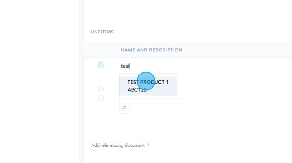Select TEST PRODUCT 1 from the suggestions
The image size is (292, 163).
148,82
